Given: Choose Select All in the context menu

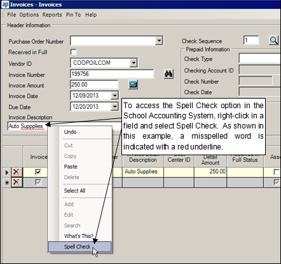Looking at the screenshot, I should [x=74, y=191].
